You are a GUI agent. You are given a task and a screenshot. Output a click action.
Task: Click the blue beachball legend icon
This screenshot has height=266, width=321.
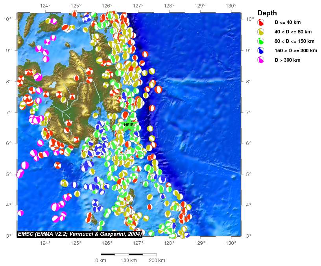(260, 51)
